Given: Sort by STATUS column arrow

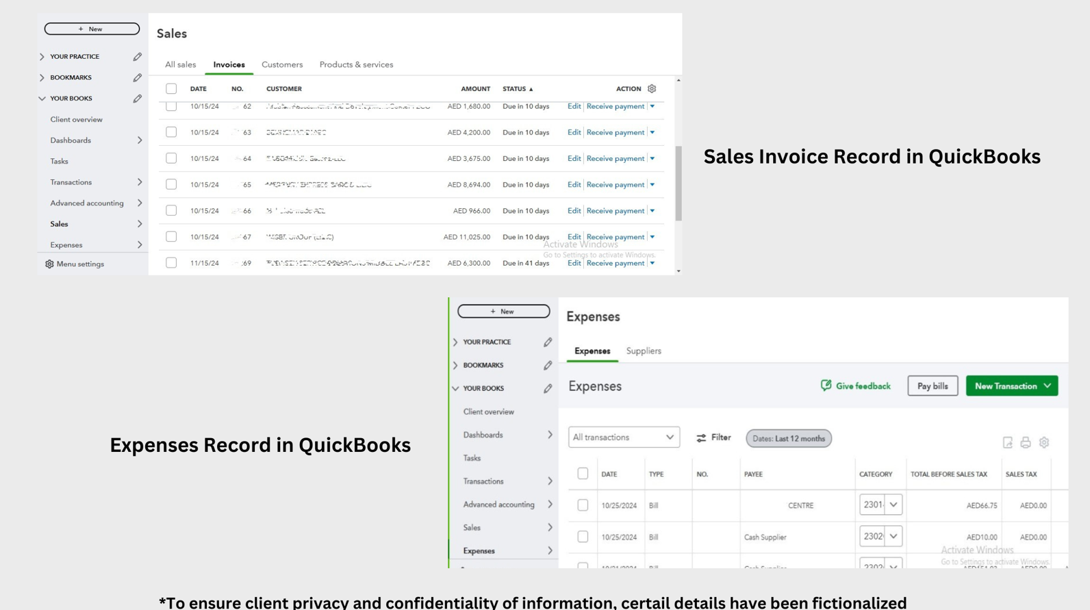Looking at the screenshot, I should (x=531, y=89).
